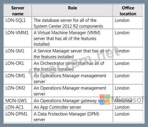Click the Virtual Machine Manager role text
Screen dimensions: 148x127
(67, 38)
